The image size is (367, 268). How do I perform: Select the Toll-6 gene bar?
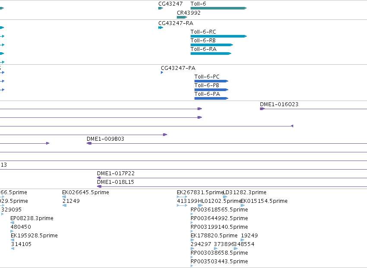click(x=219, y=8)
